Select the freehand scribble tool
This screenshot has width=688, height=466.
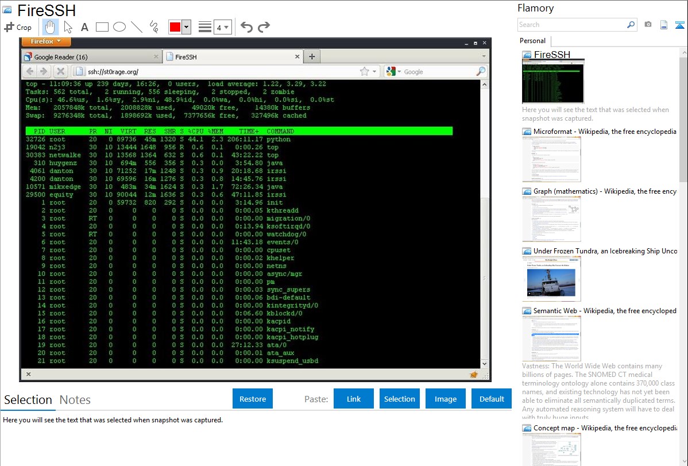154,27
